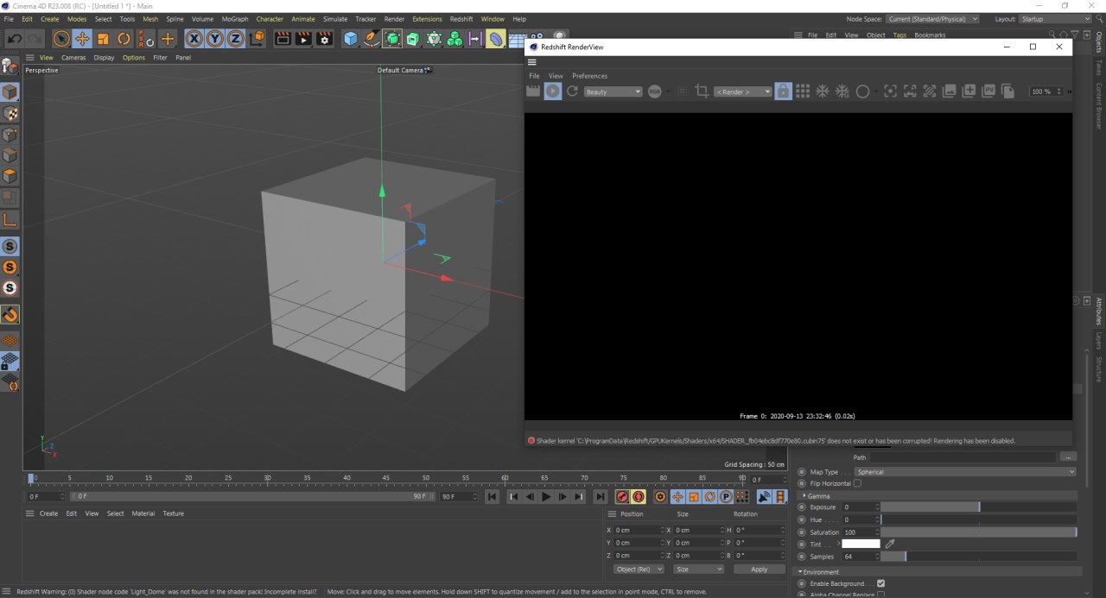Viewport: 1106px width, 598px height.
Task: Toggle Z axis lock
Action: point(235,38)
